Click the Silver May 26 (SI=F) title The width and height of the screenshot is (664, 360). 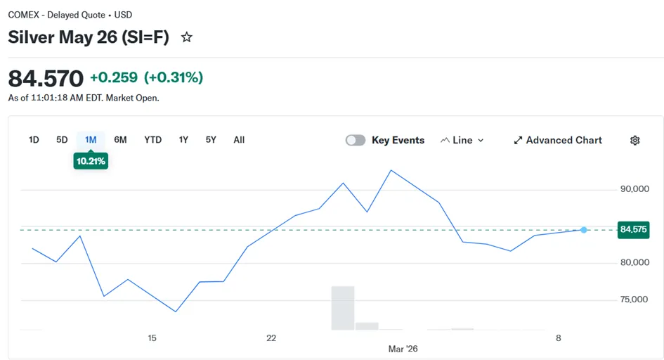tap(89, 38)
